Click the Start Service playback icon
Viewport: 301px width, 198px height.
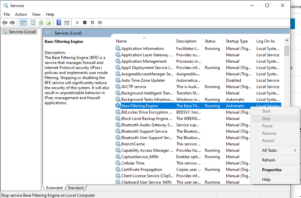[77, 22]
